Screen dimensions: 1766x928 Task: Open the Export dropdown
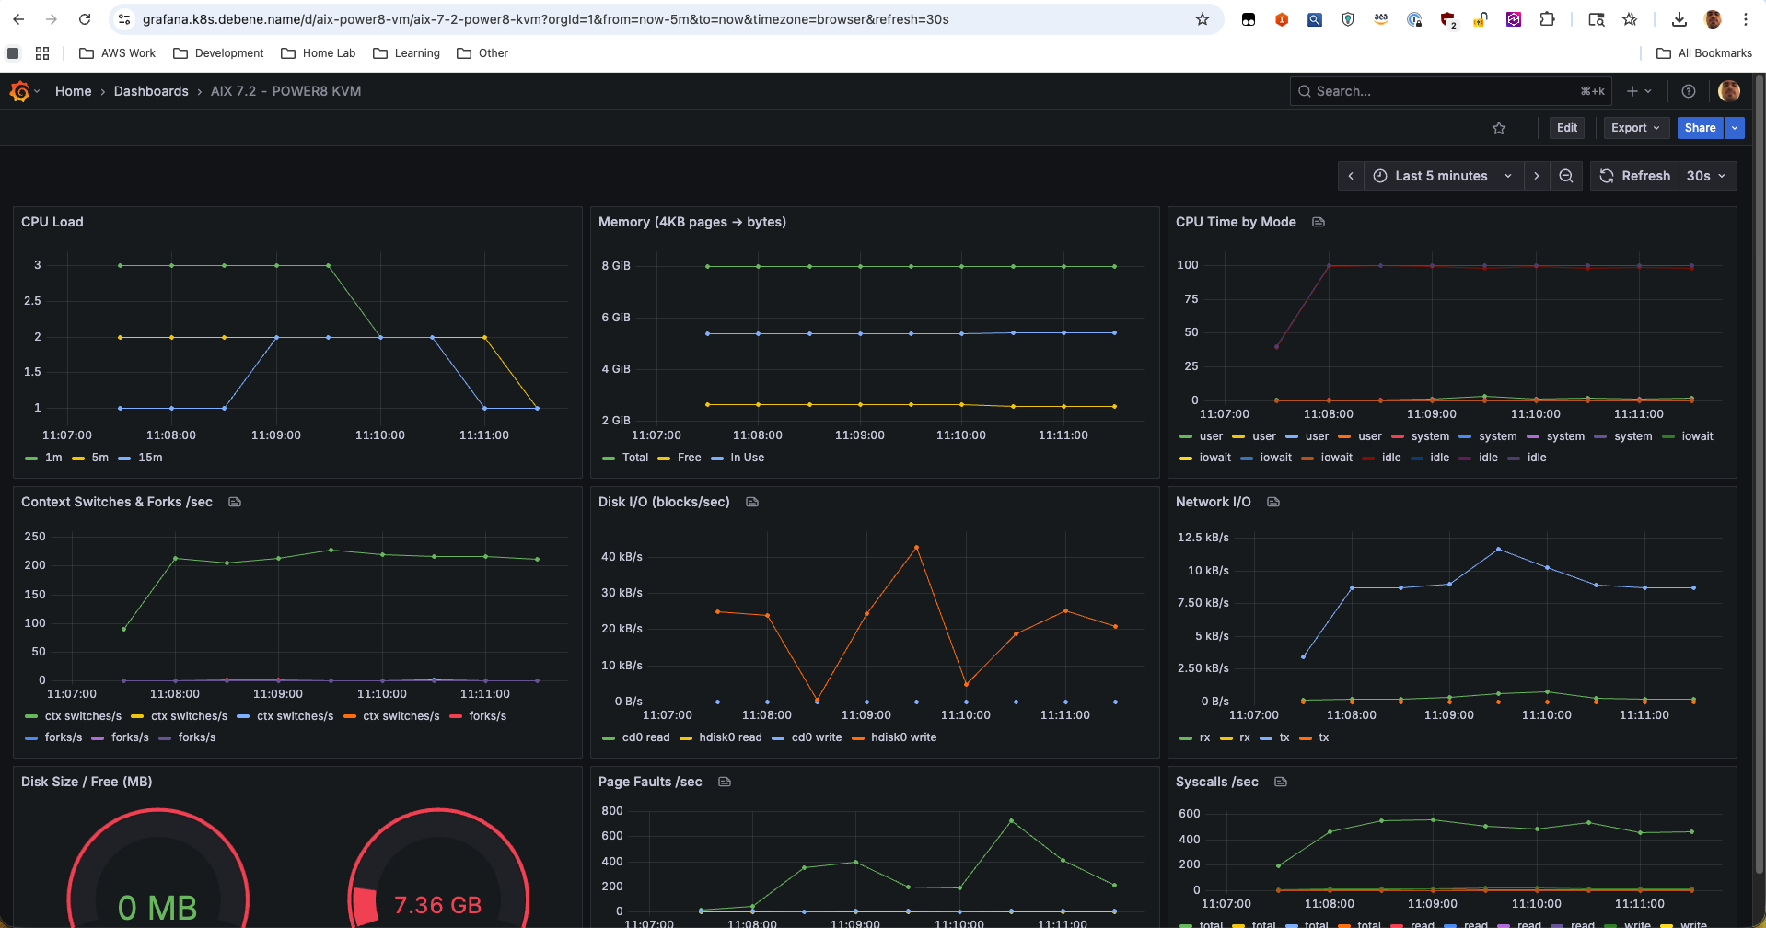point(1635,128)
